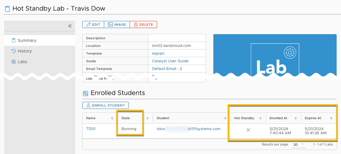Filter the Expires At column
The width and height of the screenshot is (341, 154).
(x=331, y=119)
